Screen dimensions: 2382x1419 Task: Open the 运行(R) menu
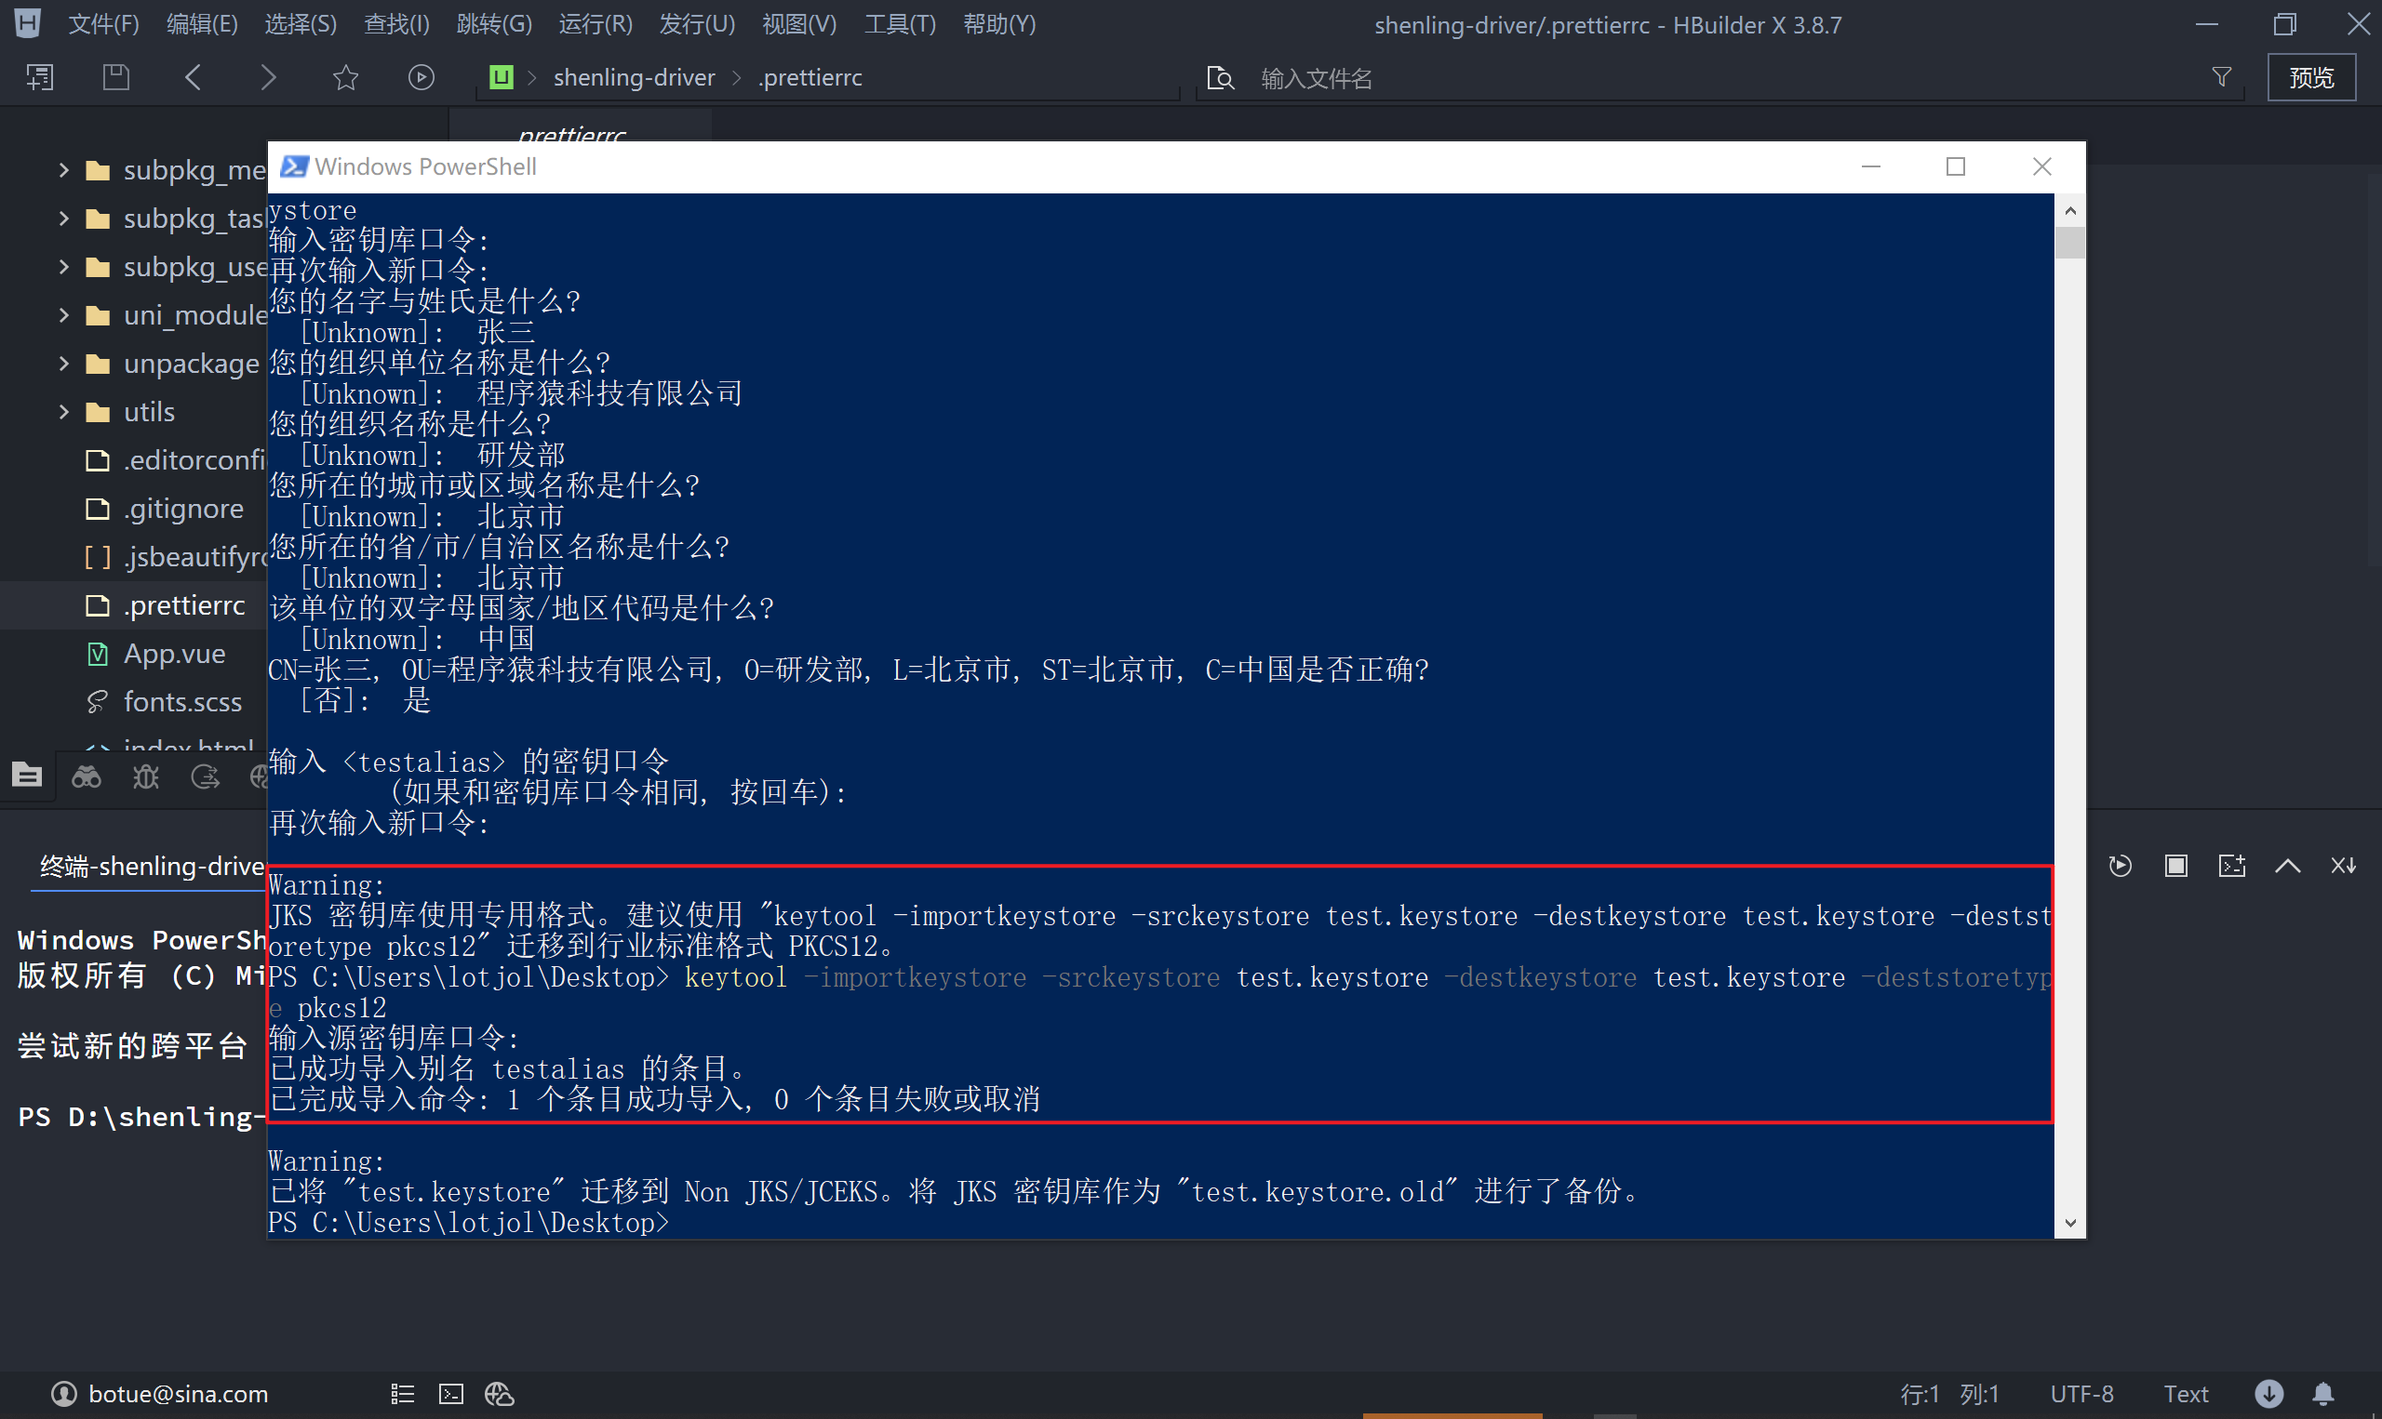pos(595,24)
